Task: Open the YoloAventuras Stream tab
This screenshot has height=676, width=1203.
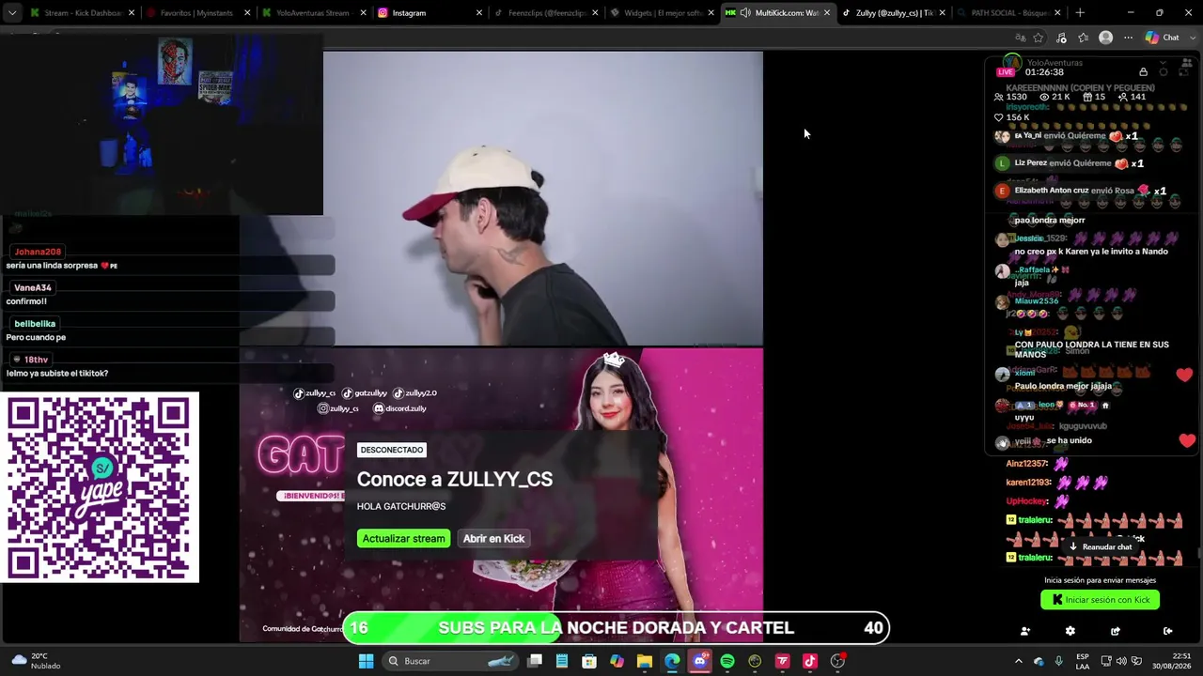Action: 313,13
